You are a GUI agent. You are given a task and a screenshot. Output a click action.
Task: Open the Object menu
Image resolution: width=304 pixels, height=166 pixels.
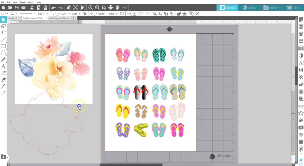tap(31, 2)
